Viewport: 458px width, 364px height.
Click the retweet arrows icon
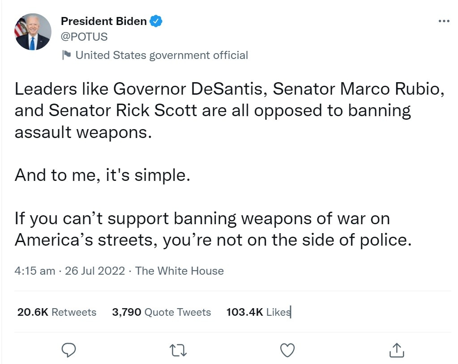tap(179, 350)
